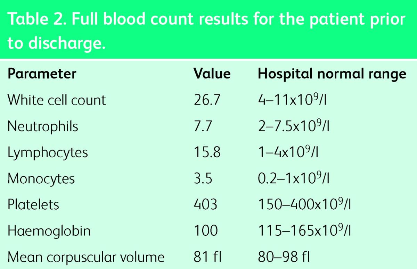Click the Haemoglobin row label
The width and height of the screenshot is (417, 269).
click(49, 231)
